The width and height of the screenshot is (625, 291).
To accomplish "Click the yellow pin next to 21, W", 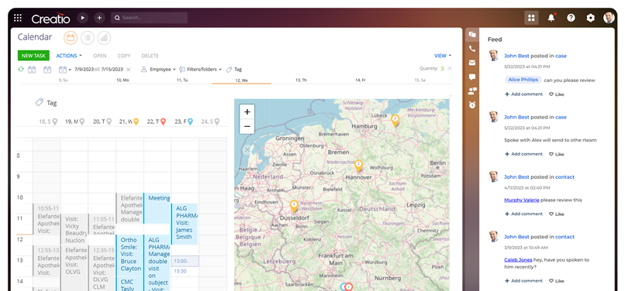I will click(136, 122).
